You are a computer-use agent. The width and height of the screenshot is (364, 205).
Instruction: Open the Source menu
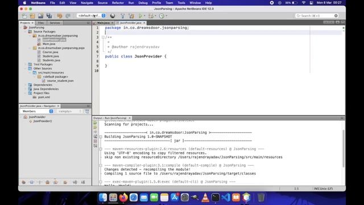point(102,3)
